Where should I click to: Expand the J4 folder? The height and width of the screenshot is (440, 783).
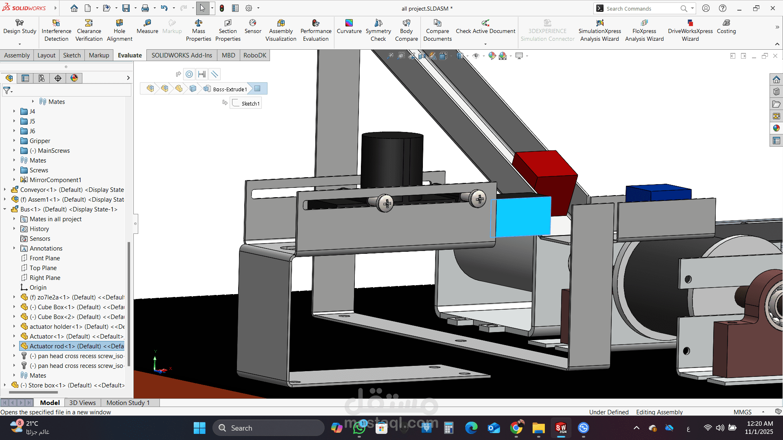[14, 111]
